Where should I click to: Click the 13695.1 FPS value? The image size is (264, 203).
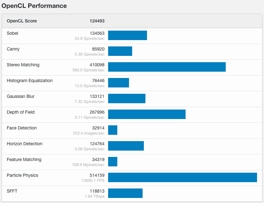point(92,181)
